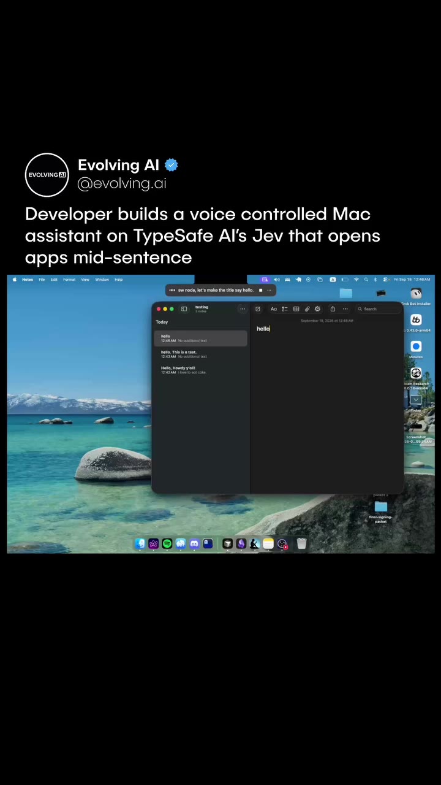Click the Wi-Fi icon in menu bar
This screenshot has width=441, height=785.
(x=356, y=280)
